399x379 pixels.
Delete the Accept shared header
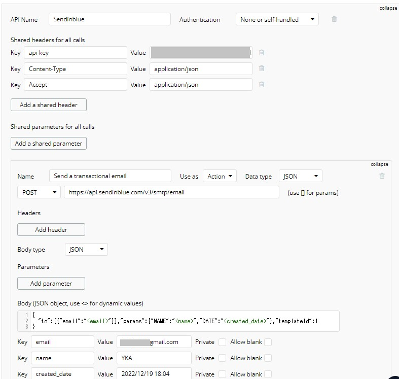pyautogui.click(x=261, y=84)
